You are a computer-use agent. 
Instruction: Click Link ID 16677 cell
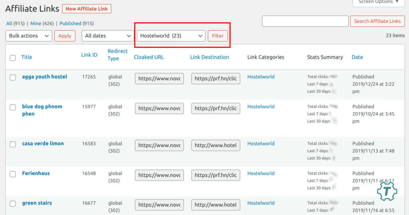point(89,203)
